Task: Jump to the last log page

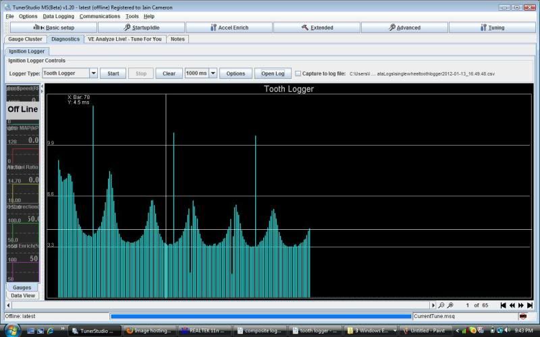Action: (x=530, y=305)
